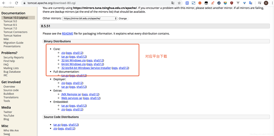This screenshot has width=274, height=136.
Task: Open the Translations sidebar link
Action: pos(11,97)
